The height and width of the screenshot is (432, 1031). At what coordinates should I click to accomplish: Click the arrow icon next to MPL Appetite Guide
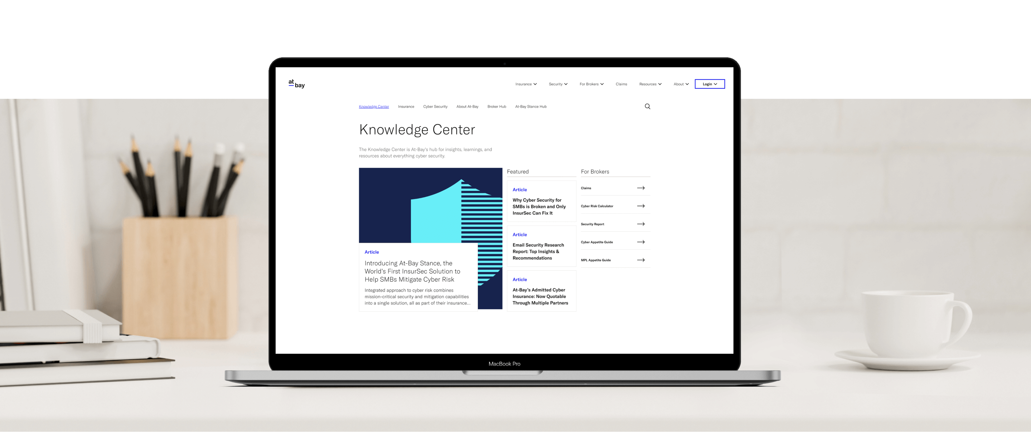(641, 260)
